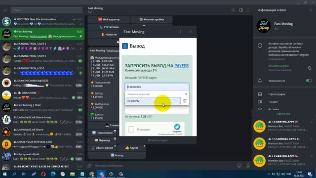
Task: Open the Unlimited Link Share Group chat
Action: point(42,120)
